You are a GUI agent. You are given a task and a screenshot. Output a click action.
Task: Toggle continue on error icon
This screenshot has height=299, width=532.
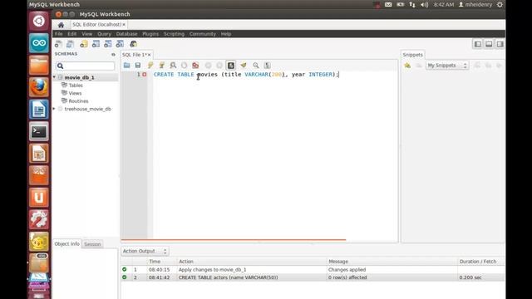click(x=195, y=65)
